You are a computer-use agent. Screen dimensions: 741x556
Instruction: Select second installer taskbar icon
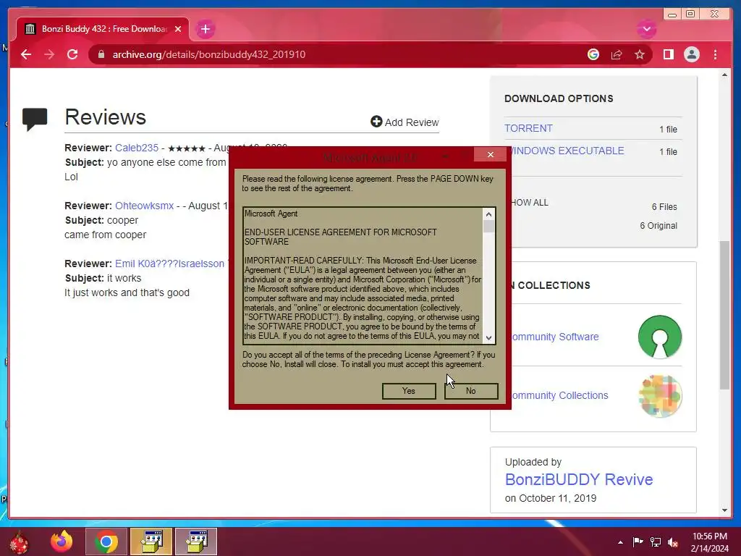(196, 542)
